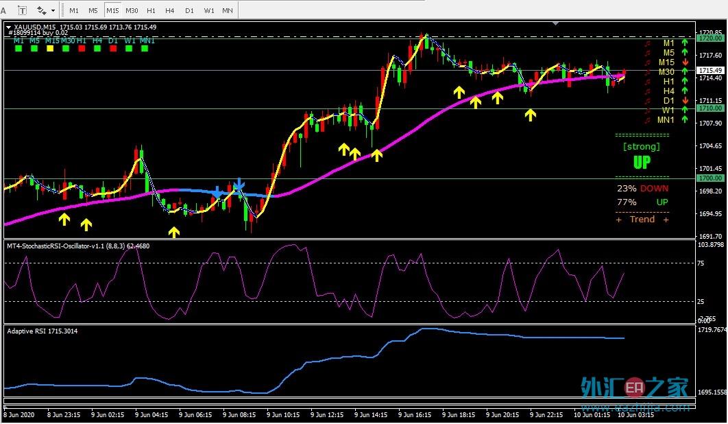Click the music note icon beside M1 row

[648, 43]
